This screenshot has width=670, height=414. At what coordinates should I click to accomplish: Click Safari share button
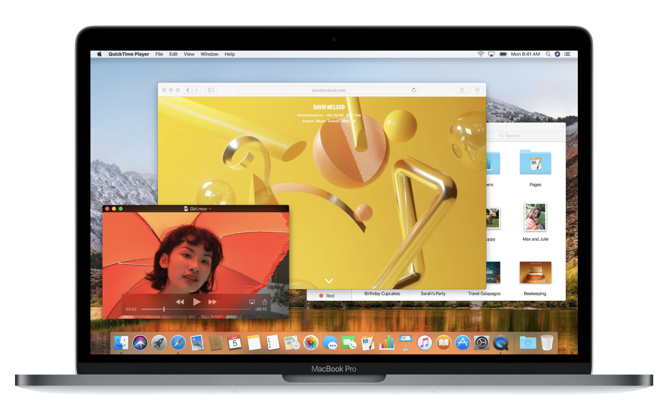pyautogui.click(x=462, y=90)
